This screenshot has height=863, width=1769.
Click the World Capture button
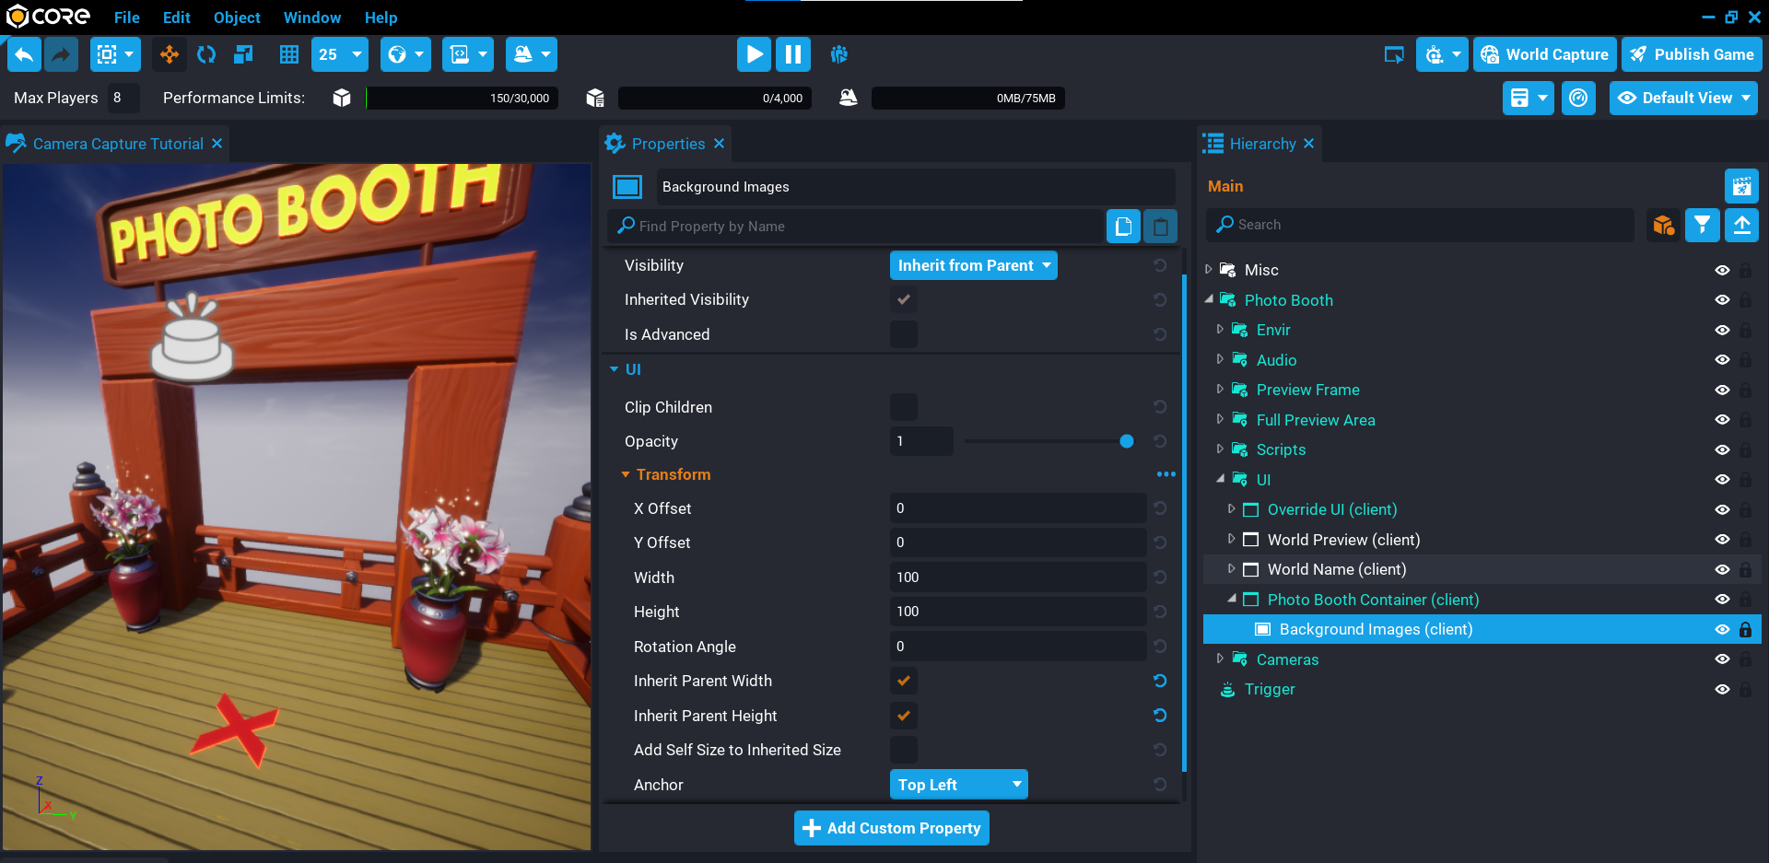[x=1544, y=54]
